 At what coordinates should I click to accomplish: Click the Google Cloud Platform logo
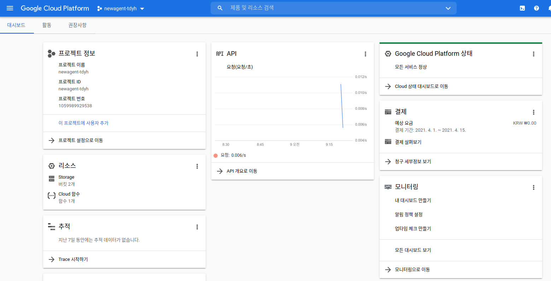pos(55,8)
